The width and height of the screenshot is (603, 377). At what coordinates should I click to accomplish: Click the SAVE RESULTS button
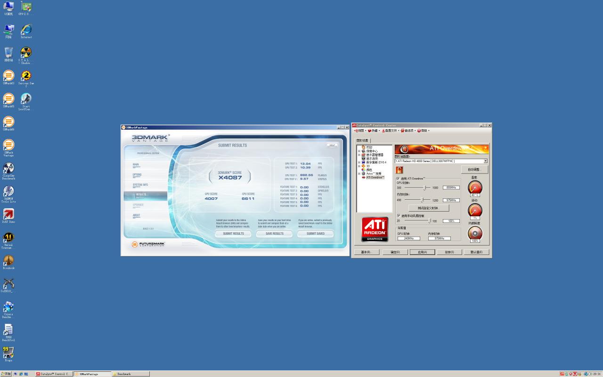(275, 234)
